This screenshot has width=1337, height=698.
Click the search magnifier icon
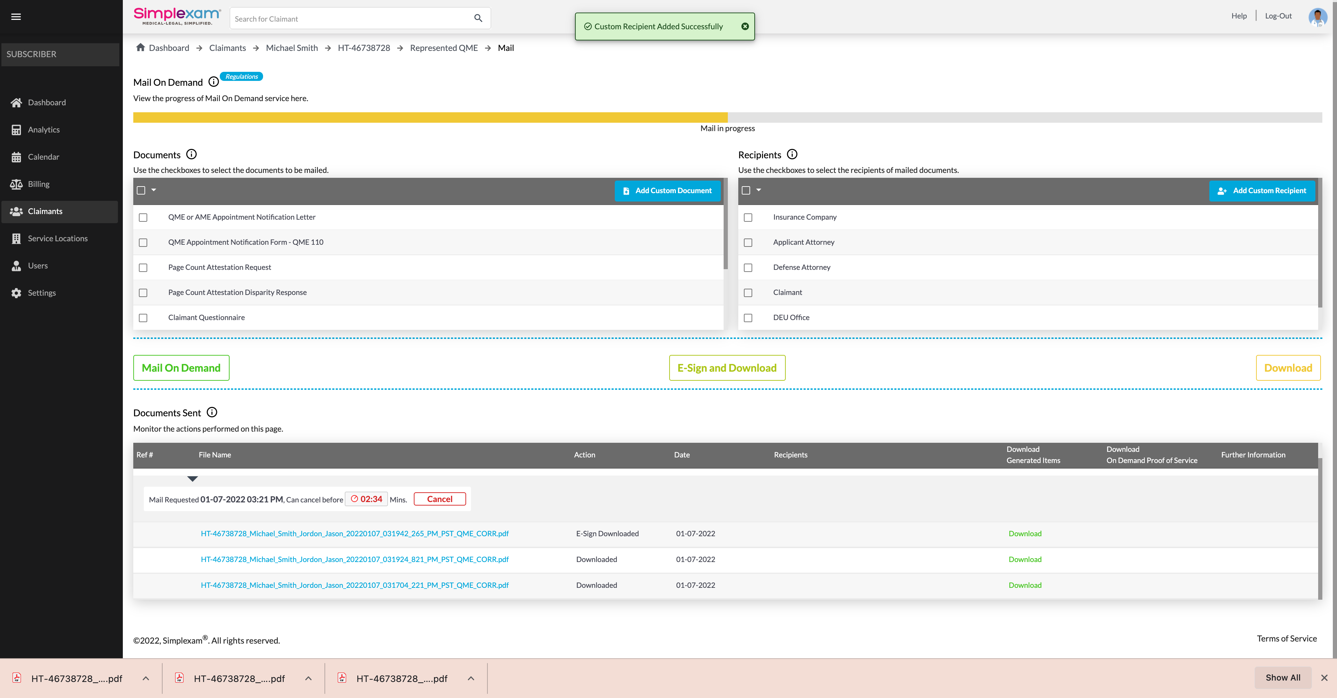478,18
